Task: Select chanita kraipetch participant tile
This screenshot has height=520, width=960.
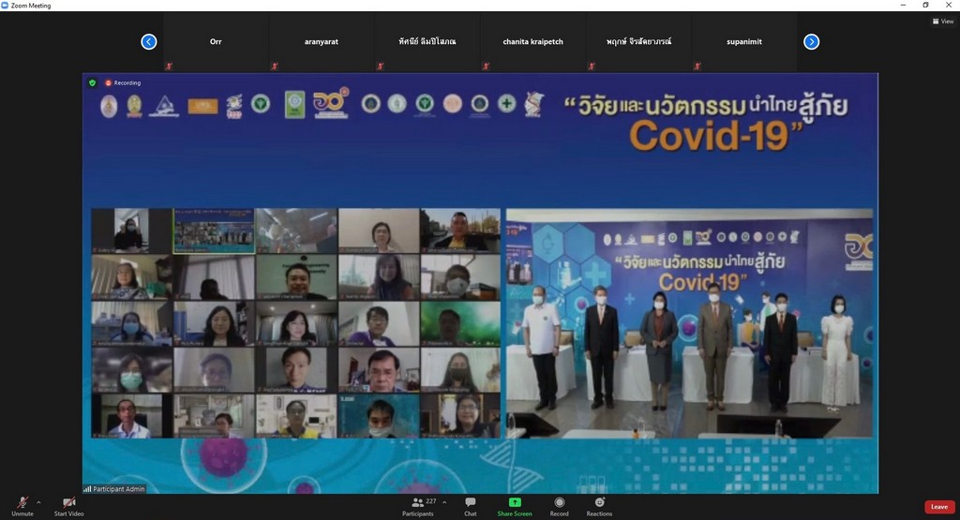Action: tap(532, 42)
